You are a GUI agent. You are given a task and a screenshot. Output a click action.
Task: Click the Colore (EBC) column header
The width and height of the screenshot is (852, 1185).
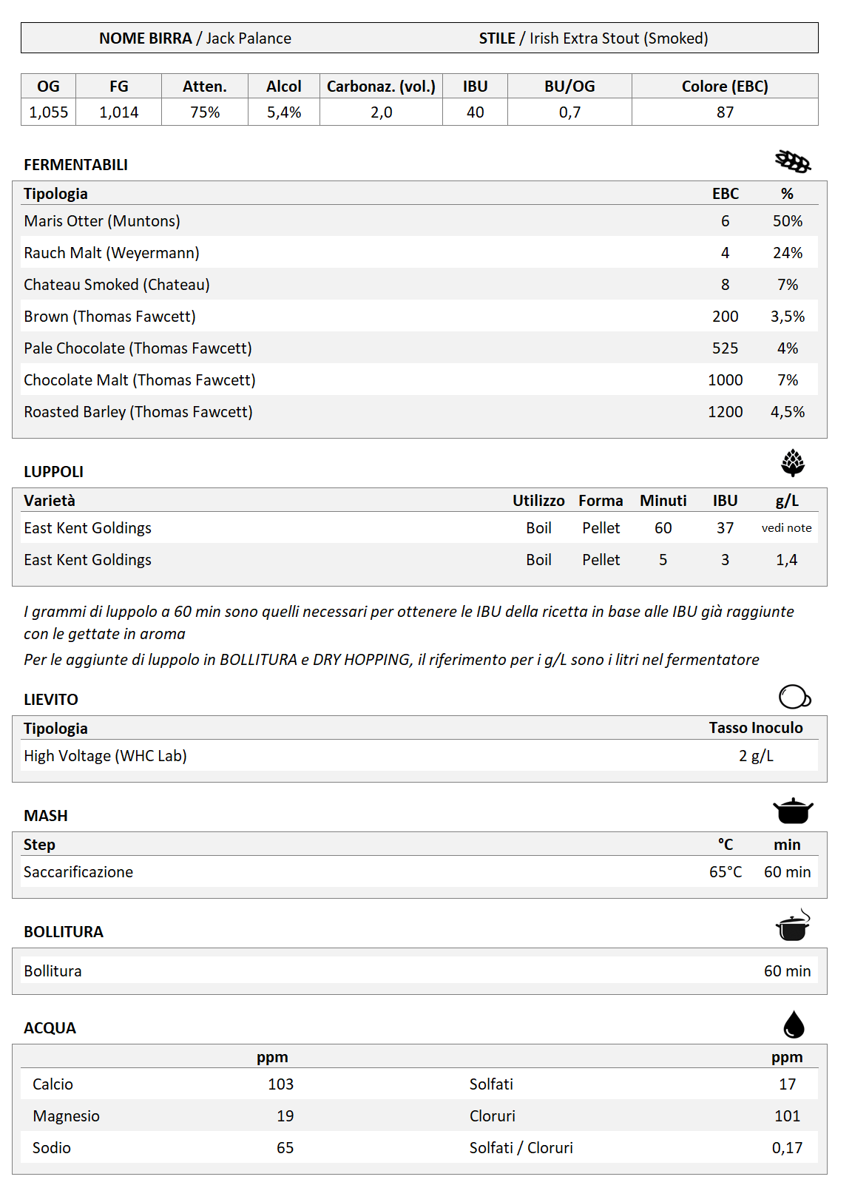click(x=724, y=87)
